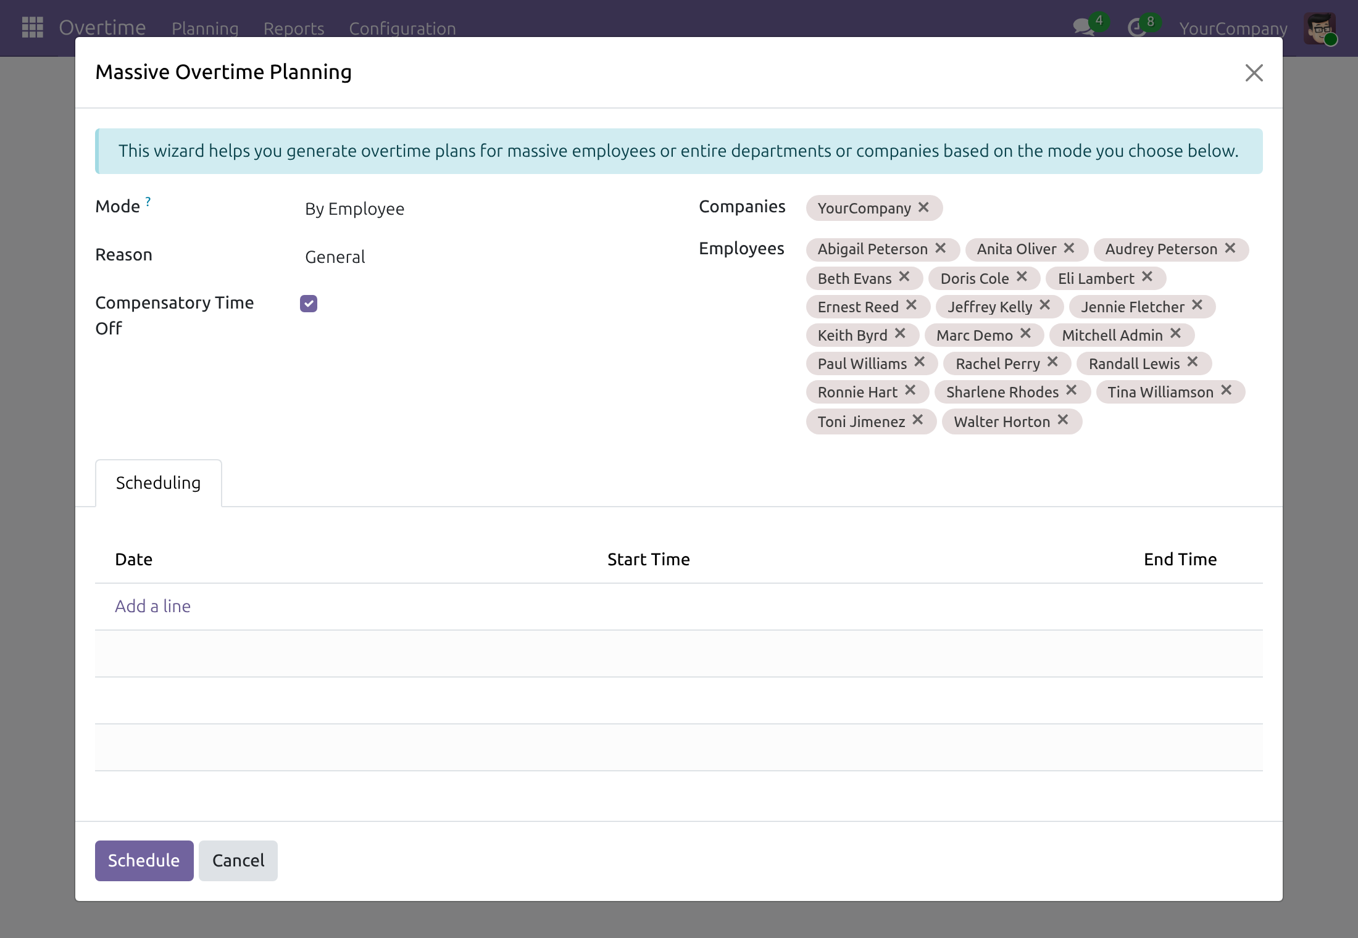Click Add a line link
This screenshot has height=938, width=1358.
pyautogui.click(x=152, y=606)
